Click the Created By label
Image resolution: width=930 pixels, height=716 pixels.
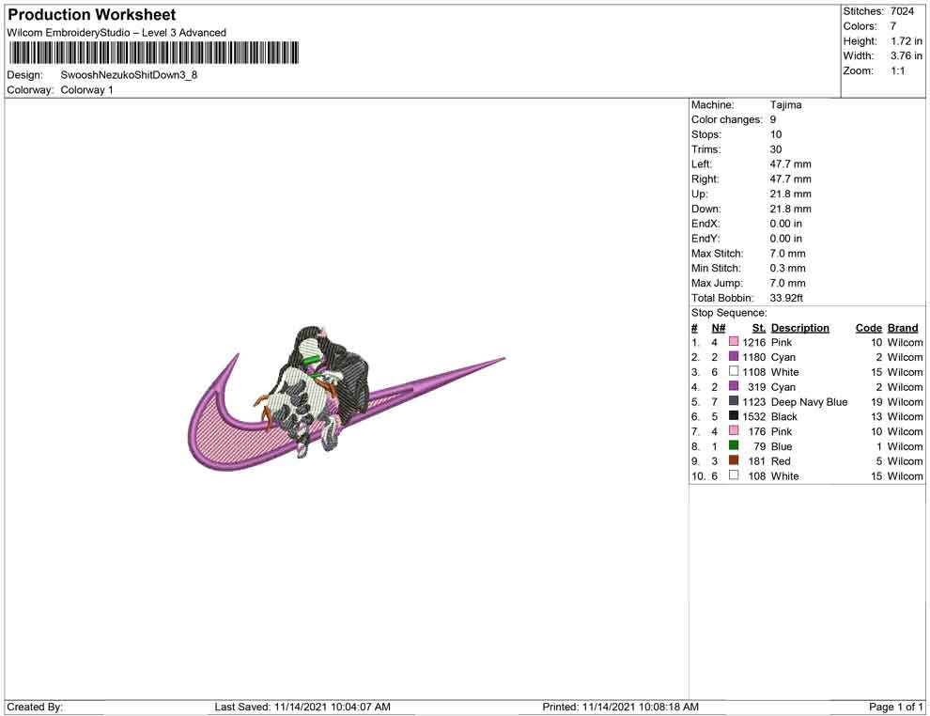click(35, 707)
